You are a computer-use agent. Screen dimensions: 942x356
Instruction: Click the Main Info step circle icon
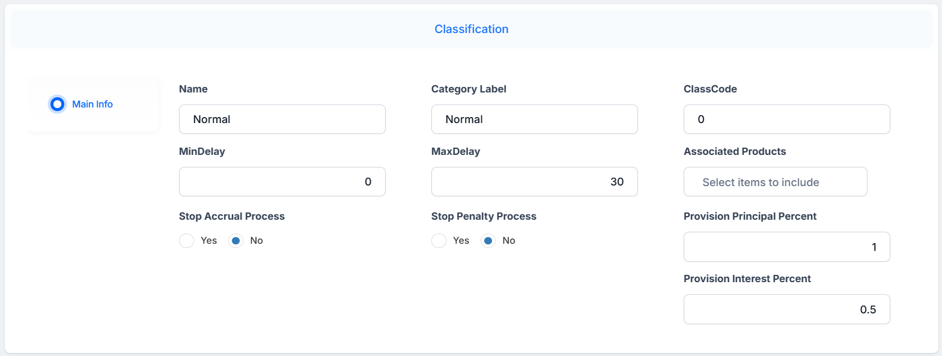pos(57,104)
